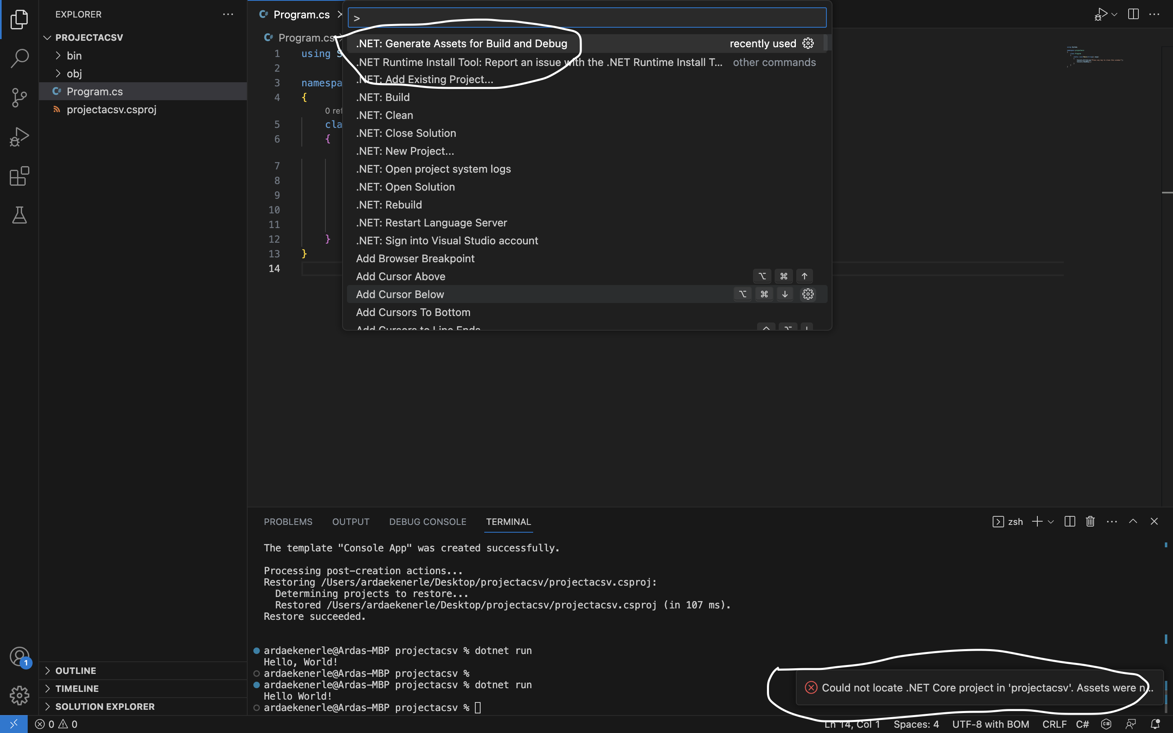Click the Ln 14, Col 1 indicator
The image size is (1173, 733).
click(851, 724)
